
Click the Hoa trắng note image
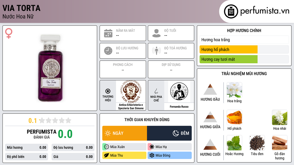(234, 90)
